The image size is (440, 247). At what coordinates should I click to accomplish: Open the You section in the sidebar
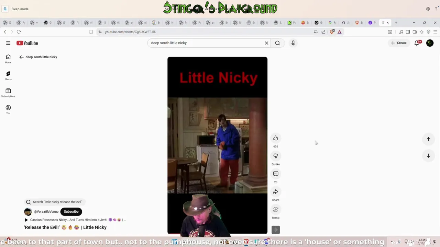tap(8, 109)
